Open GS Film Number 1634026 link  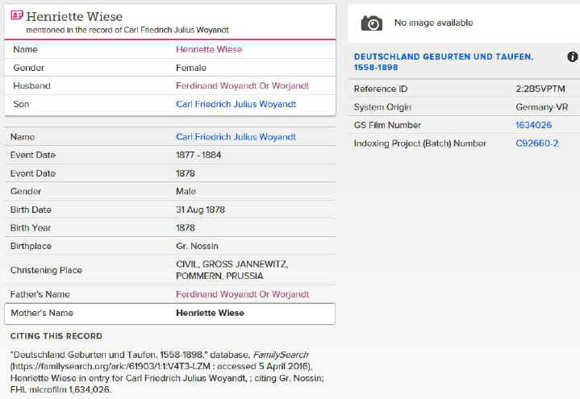pos(533,125)
